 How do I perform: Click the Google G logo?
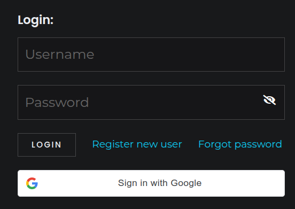point(32,183)
